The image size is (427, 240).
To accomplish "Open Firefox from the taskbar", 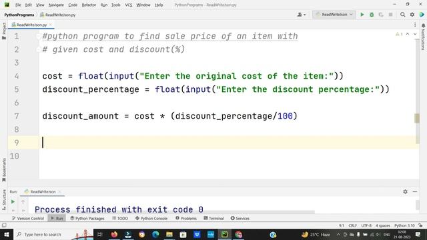I will pos(114,234).
